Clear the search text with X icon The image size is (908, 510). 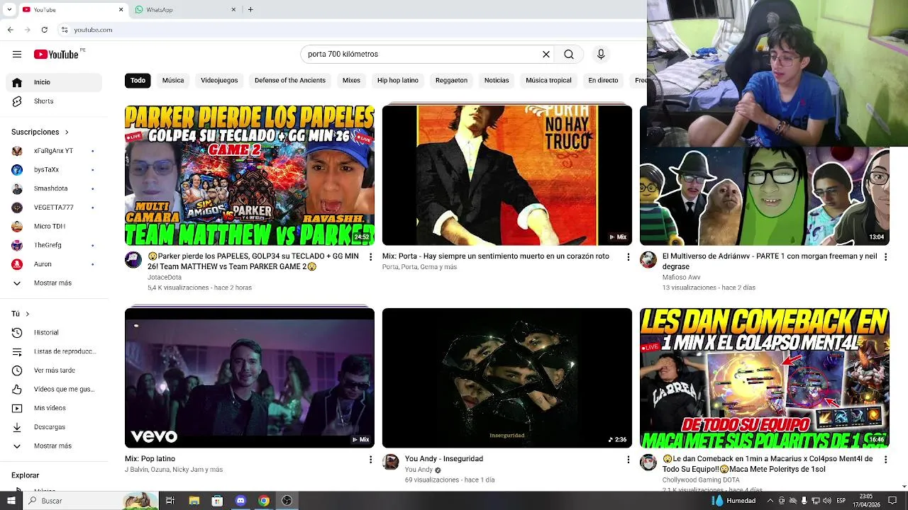546,55
